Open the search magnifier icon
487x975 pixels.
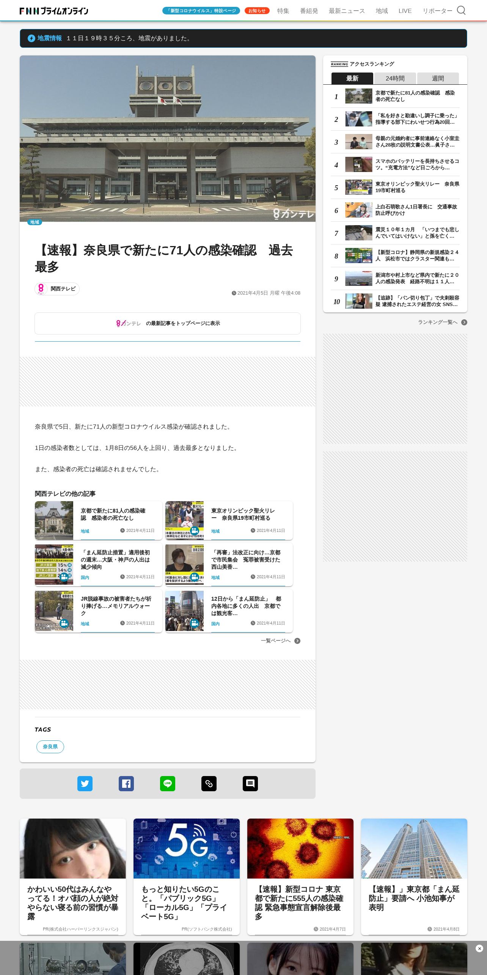461,10
